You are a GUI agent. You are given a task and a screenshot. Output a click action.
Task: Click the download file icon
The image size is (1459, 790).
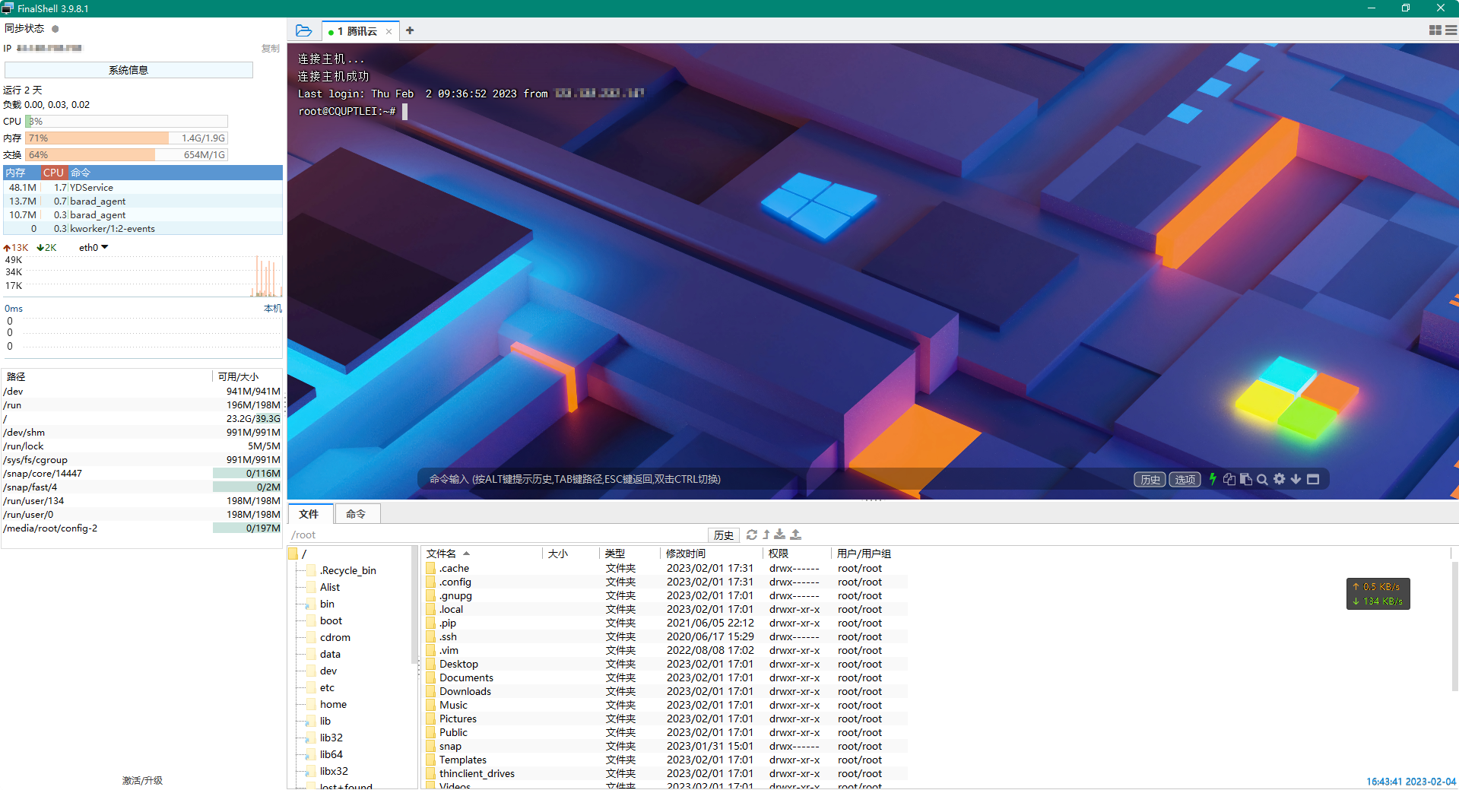(x=779, y=535)
